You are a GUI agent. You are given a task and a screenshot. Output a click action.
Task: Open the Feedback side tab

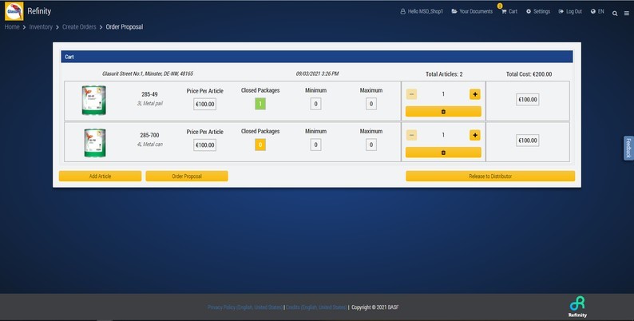[628, 148]
